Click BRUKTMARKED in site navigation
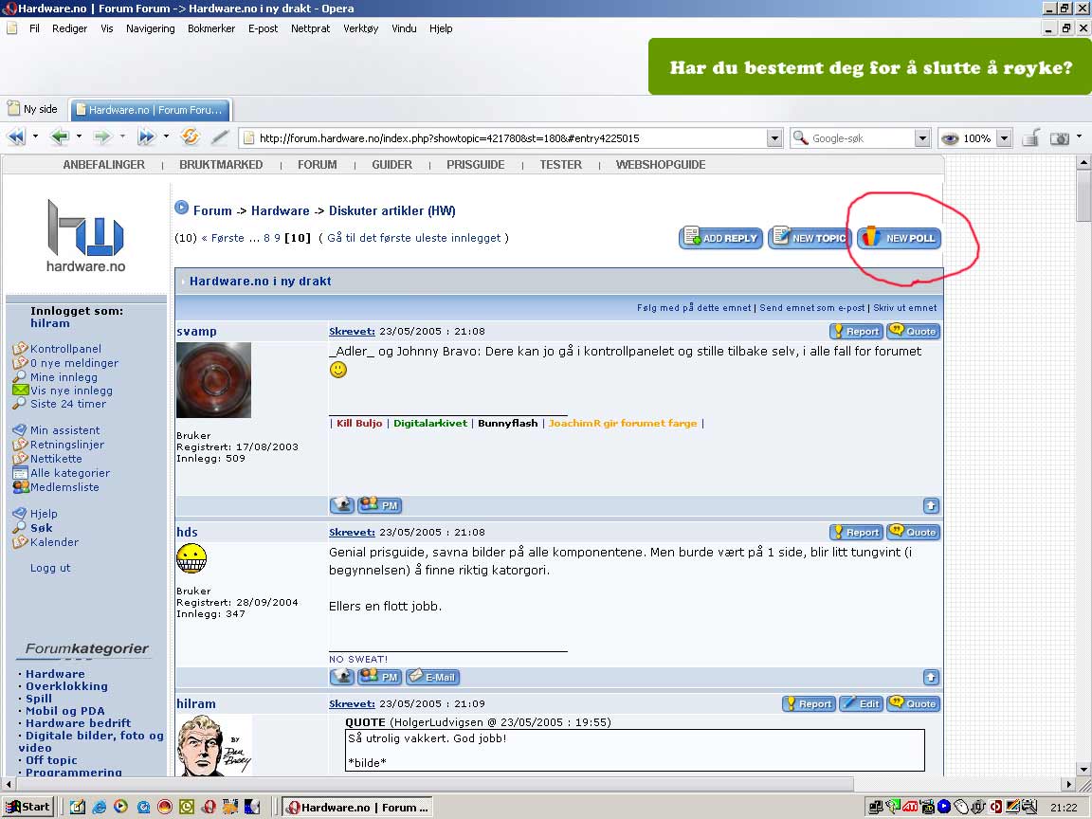 coord(221,165)
